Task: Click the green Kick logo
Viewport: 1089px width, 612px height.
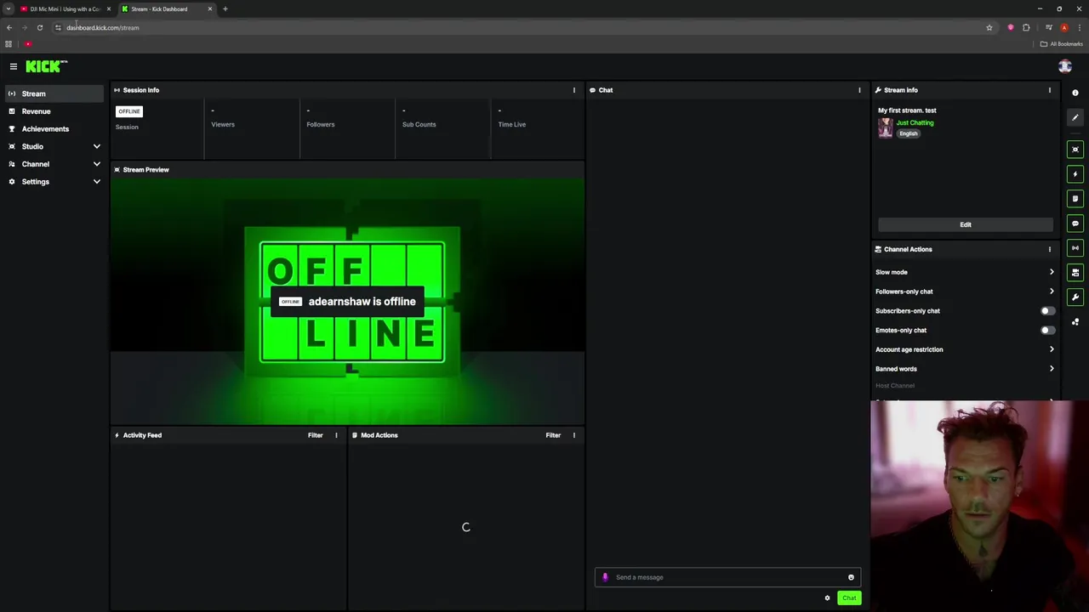Action: coord(46,66)
